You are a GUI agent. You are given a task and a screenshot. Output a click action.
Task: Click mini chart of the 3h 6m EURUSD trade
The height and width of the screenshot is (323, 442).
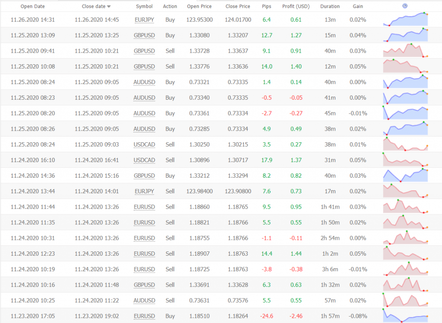(x=405, y=269)
